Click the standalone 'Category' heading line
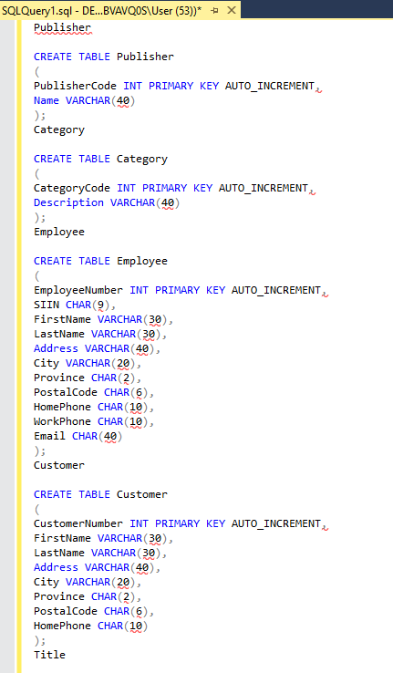This screenshot has width=393, height=673. point(59,129)
